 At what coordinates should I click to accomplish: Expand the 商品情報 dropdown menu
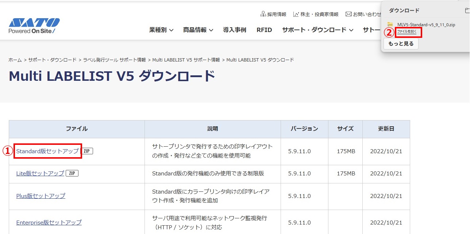[198, 30]
